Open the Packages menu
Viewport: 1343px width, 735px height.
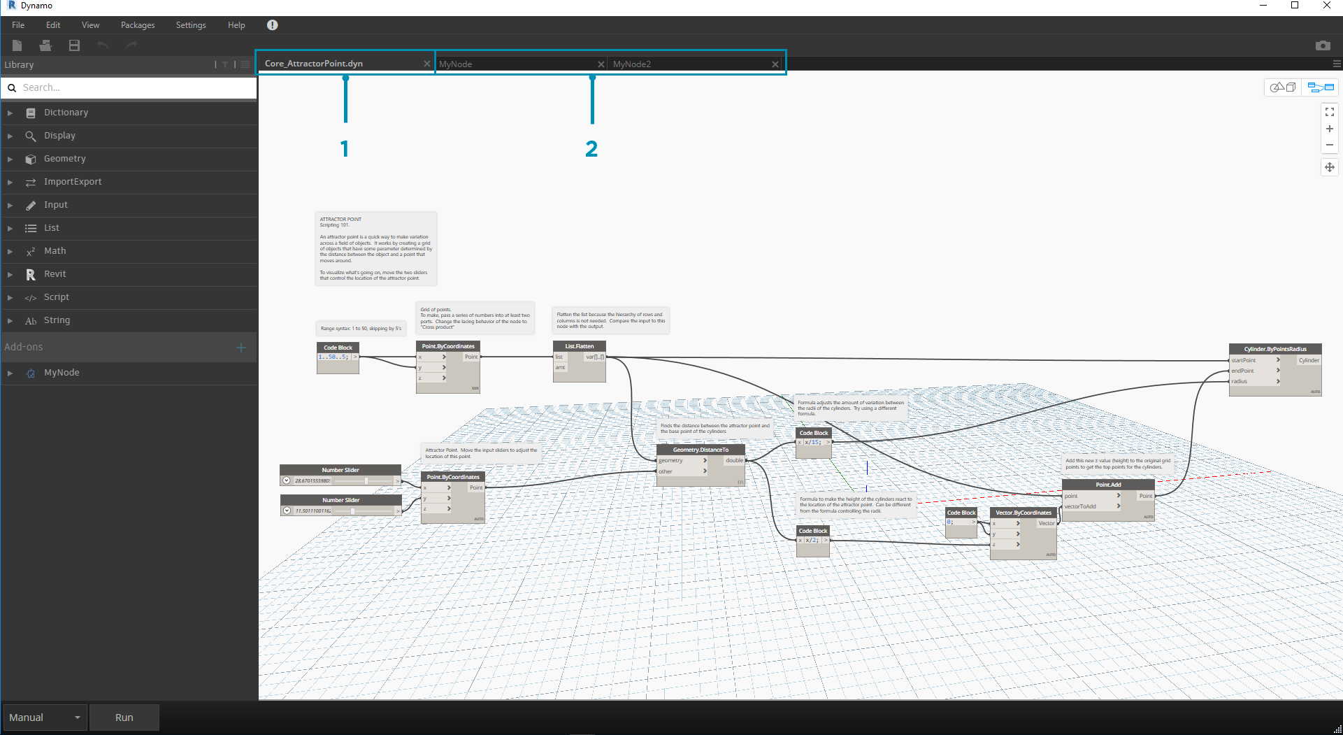pos(138,25)
